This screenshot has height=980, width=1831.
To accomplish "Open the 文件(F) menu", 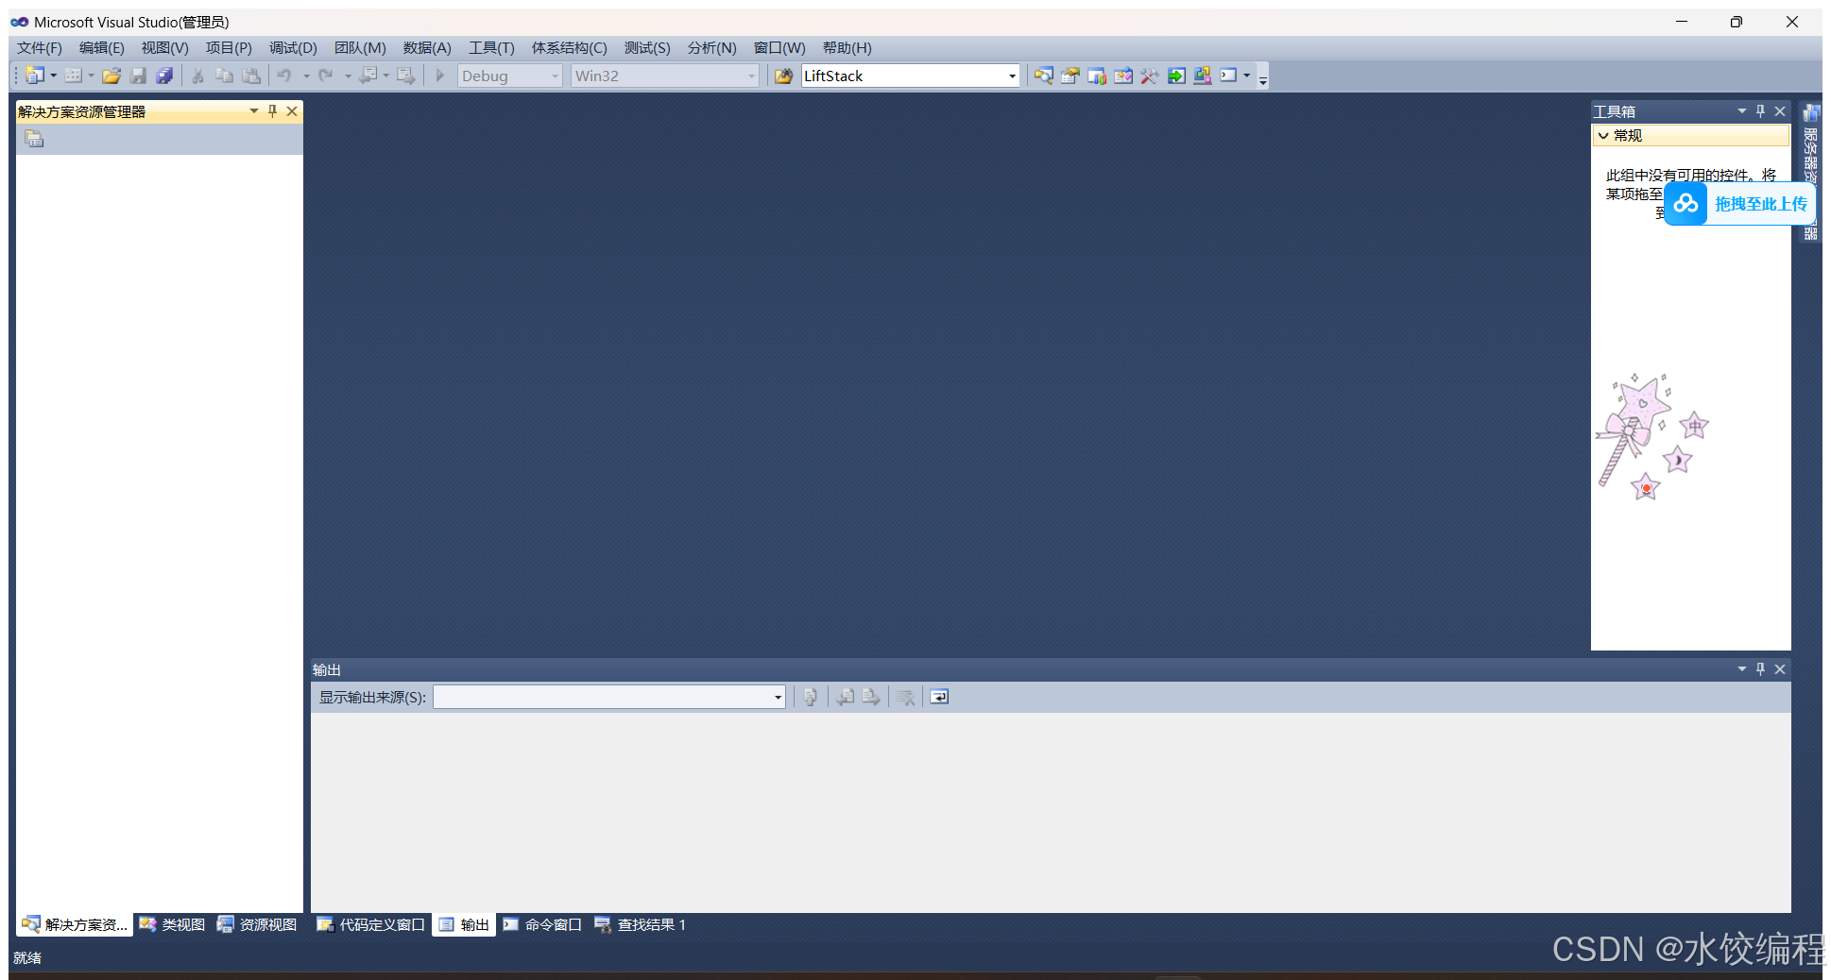I will (x=40, y=48).
